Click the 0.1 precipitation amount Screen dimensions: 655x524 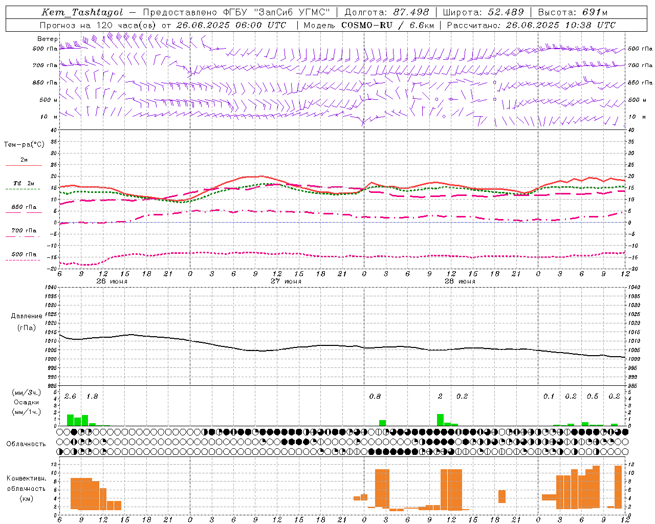[x=549, y=397]
